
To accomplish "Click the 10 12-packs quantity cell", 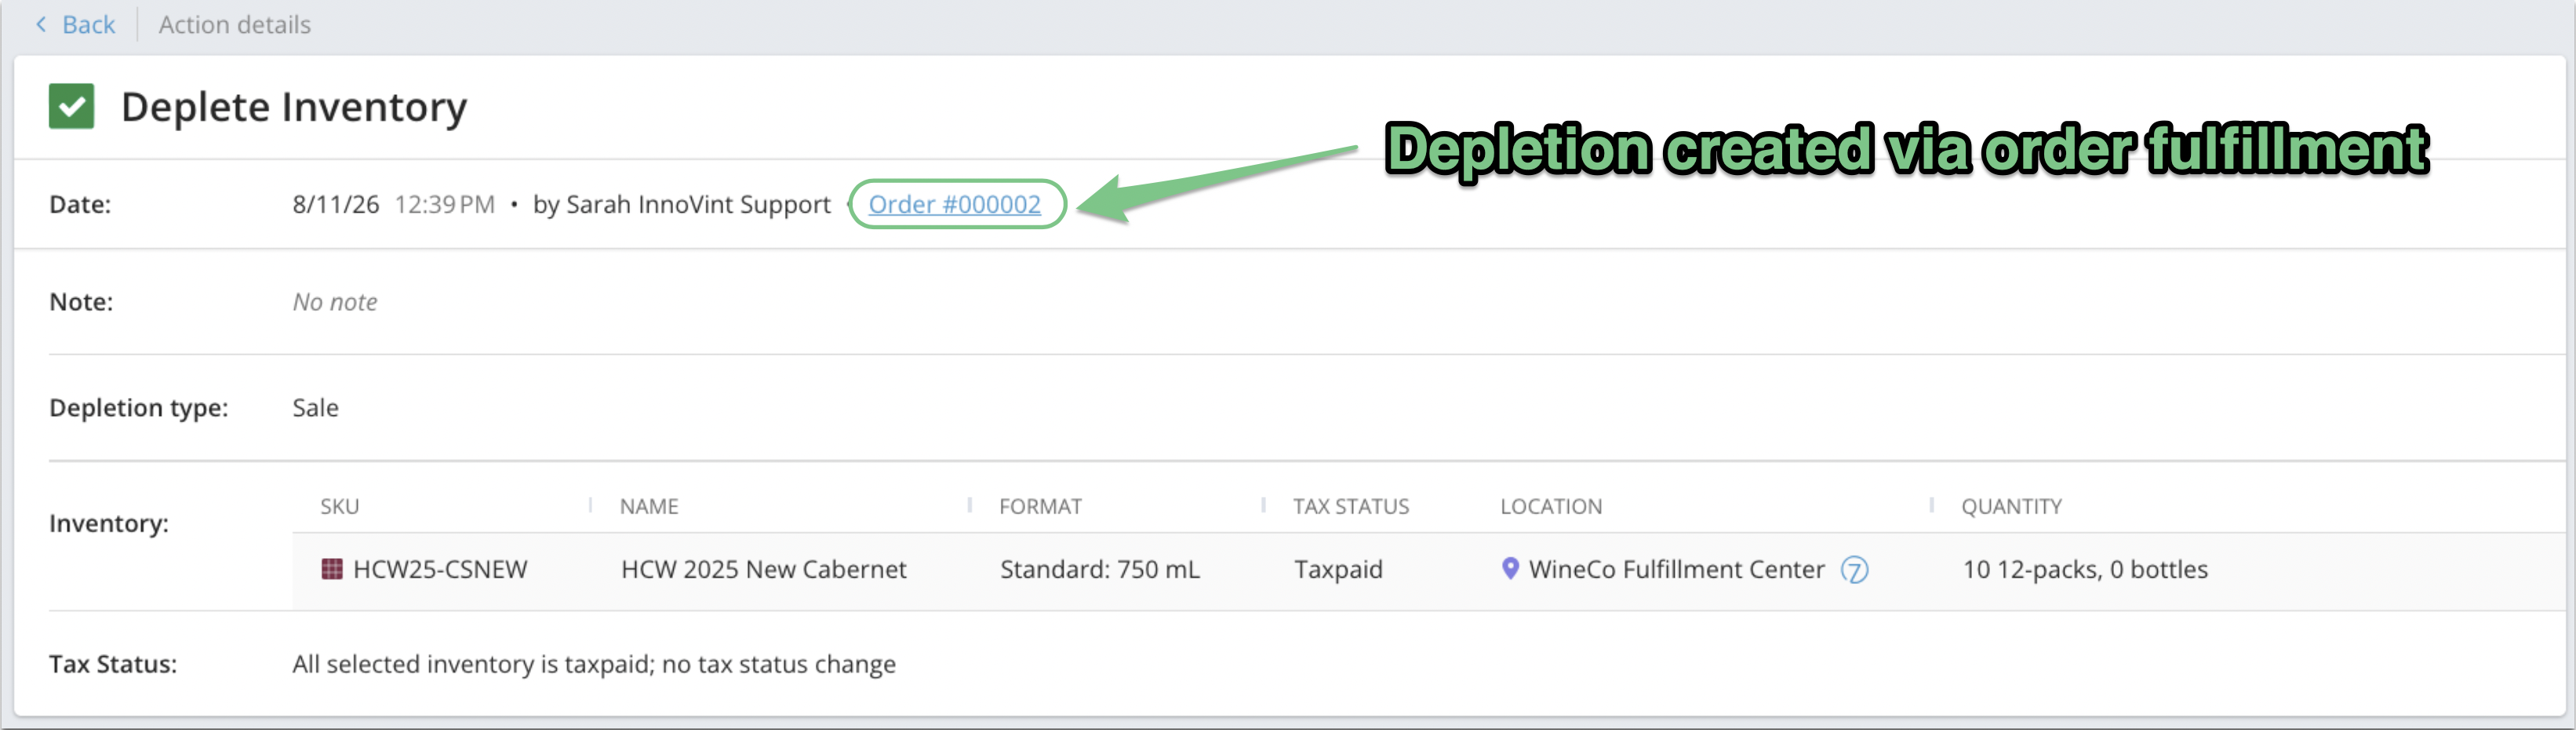I will pos(2085,569).
